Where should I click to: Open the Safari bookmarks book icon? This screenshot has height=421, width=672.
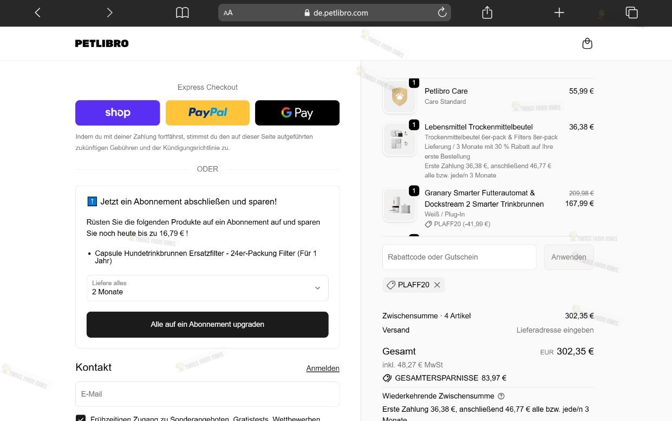pos(182,12)
